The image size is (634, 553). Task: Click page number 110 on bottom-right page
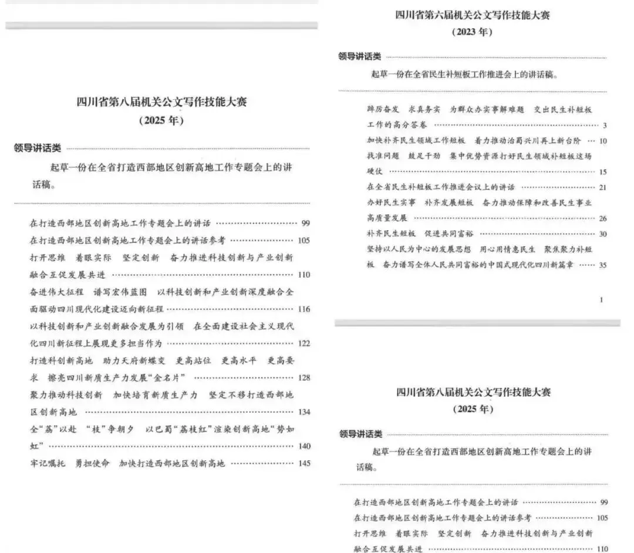(x=602, y=549)
